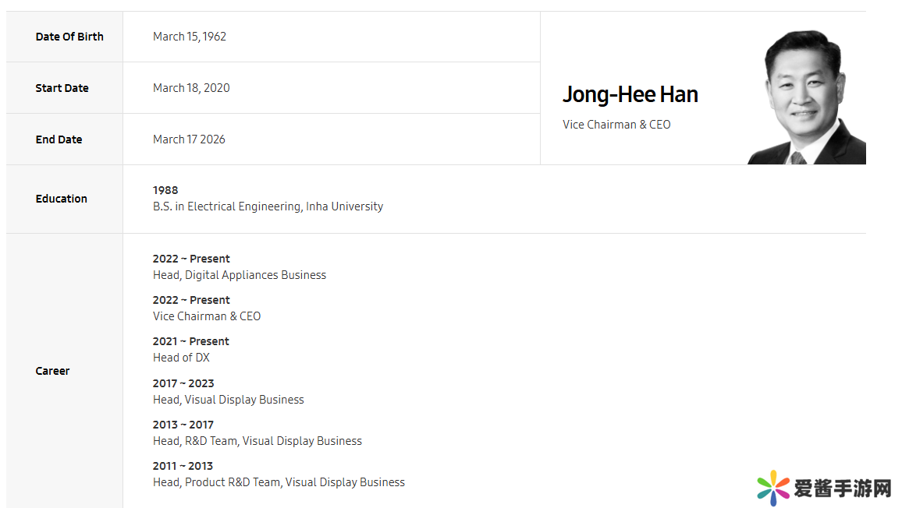Click the Vice Chairman & CEO subtitle under the name
902x508 pixels.
coord(616,125)
